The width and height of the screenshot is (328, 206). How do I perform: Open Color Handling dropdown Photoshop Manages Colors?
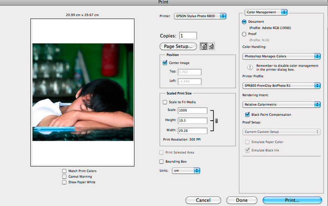pyautogui.click(x=281, y=56)
